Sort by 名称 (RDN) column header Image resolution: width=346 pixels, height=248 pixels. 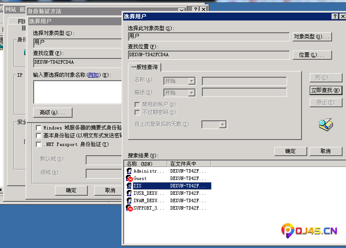[145, 164]
